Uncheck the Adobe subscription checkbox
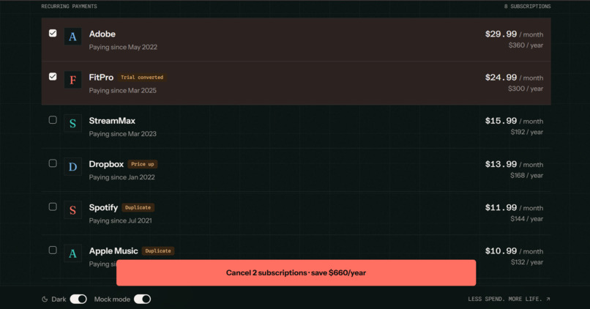 [x=53, y=33]
